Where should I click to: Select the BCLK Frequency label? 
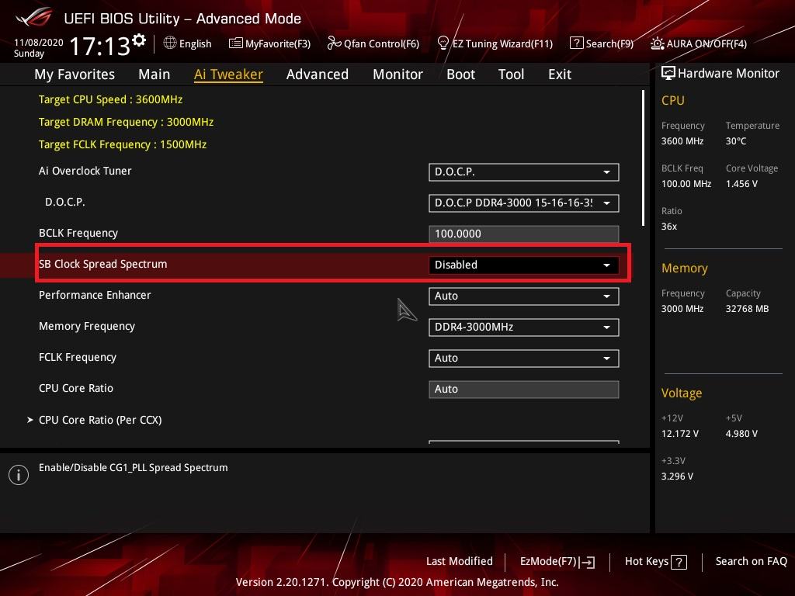(x=78, y=233)
